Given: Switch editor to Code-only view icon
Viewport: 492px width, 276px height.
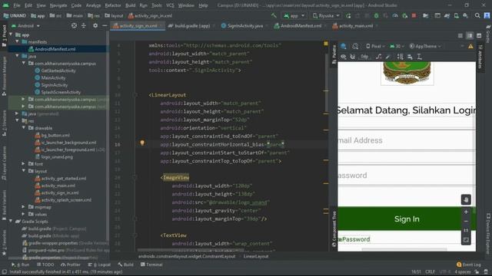Looking at the screenshot, I should 460,36.
